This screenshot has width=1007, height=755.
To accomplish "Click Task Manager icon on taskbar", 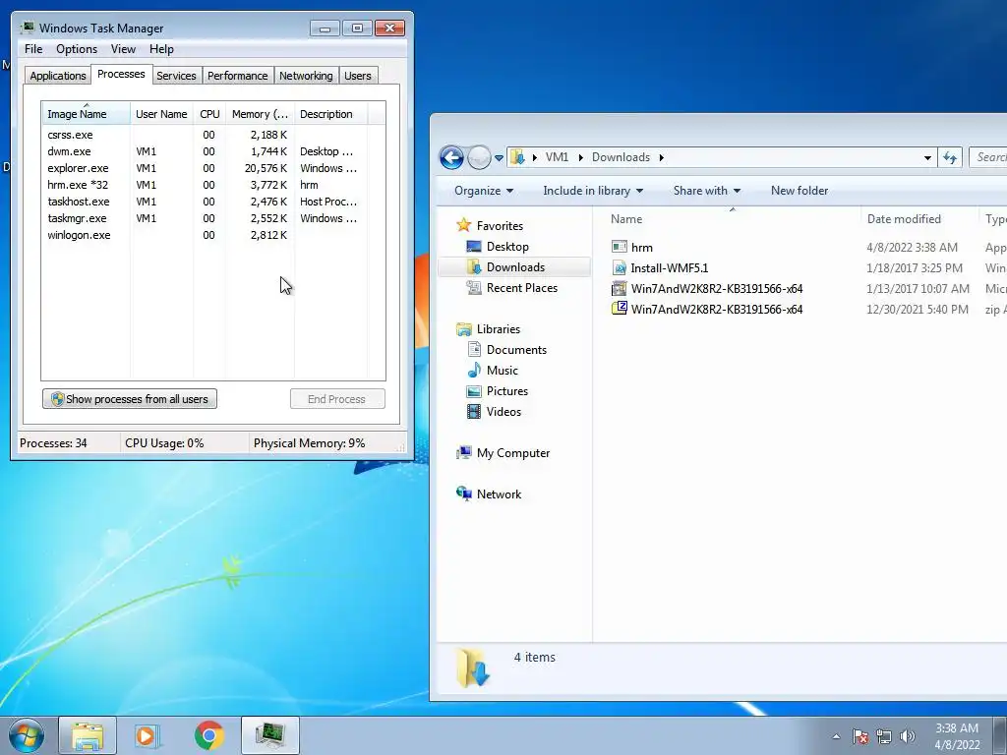I will (270, 735).
